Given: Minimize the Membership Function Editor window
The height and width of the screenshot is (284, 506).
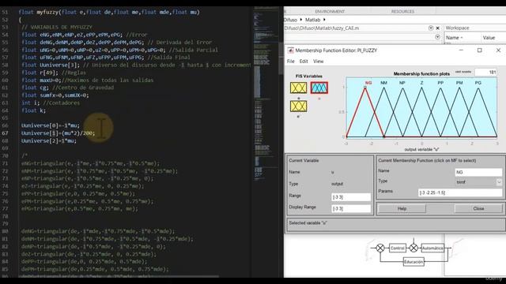Looking at the screenshot, I should 461,50.
